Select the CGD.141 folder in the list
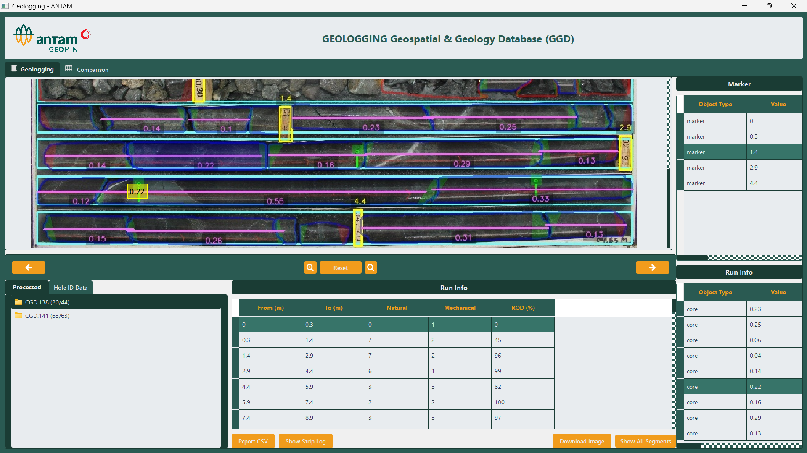This screenshot has height=453, width=807. point(47,316)
